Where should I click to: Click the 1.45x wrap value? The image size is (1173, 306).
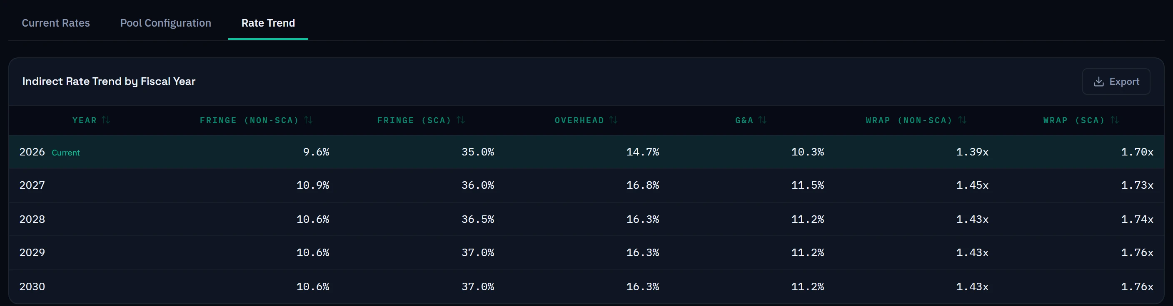(972, 185)
